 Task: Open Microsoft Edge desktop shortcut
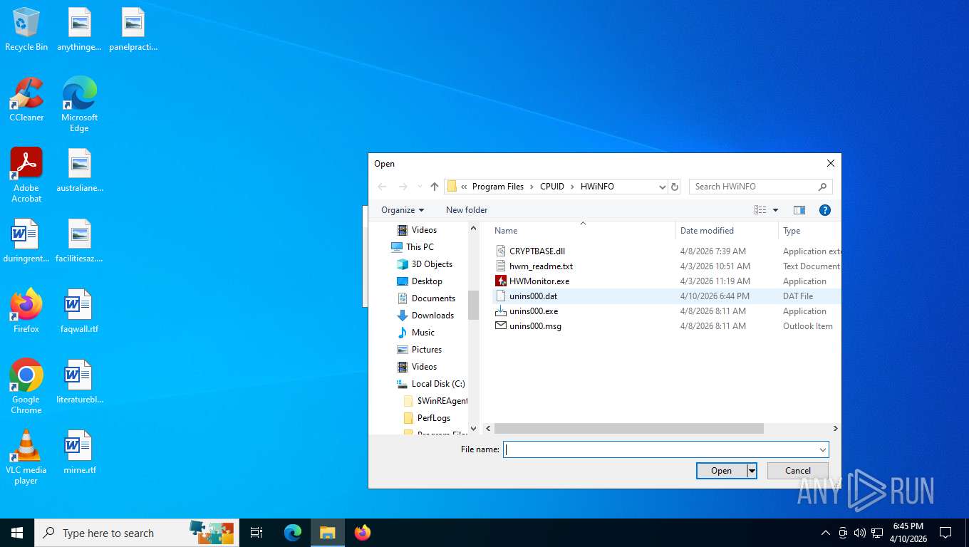(x=79, y=104)
